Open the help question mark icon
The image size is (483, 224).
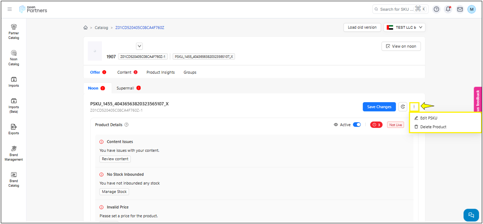436,9
